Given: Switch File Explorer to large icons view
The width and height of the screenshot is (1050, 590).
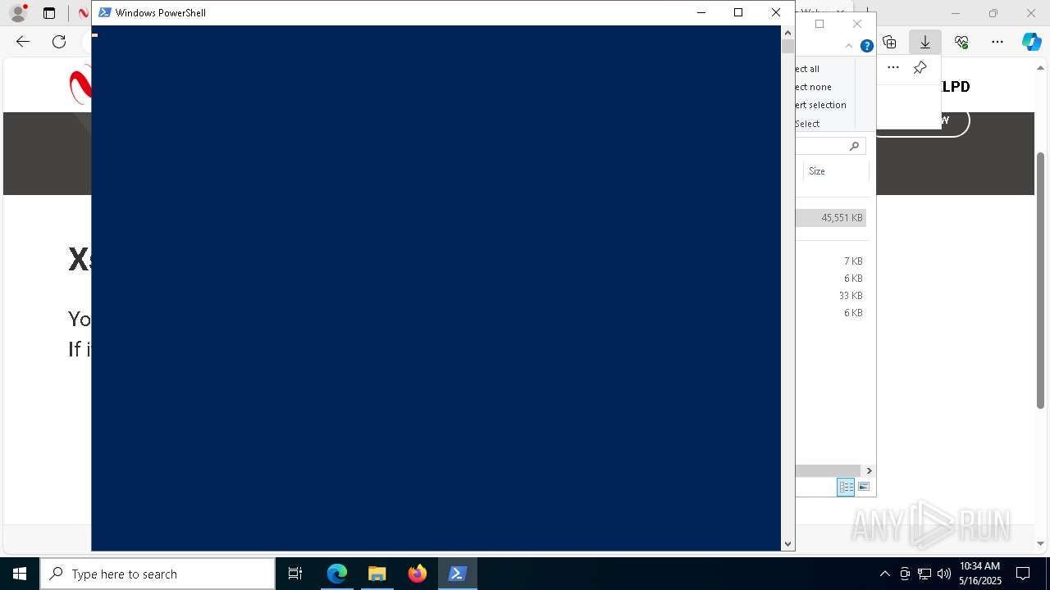Looking at the screenshot, I should point(864,487).
